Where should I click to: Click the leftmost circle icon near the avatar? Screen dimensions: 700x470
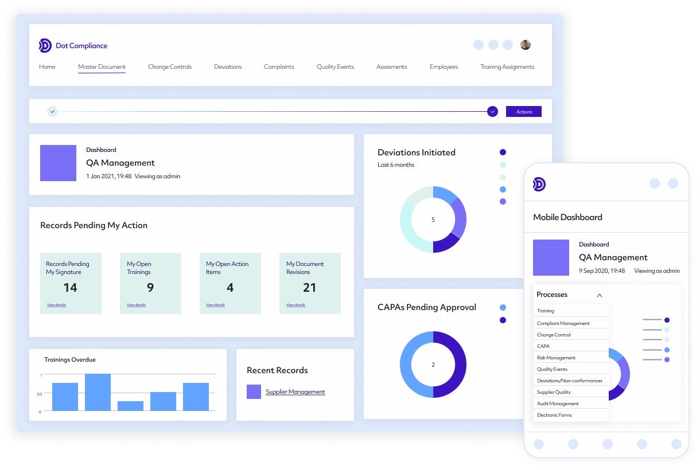click(479, 44)
